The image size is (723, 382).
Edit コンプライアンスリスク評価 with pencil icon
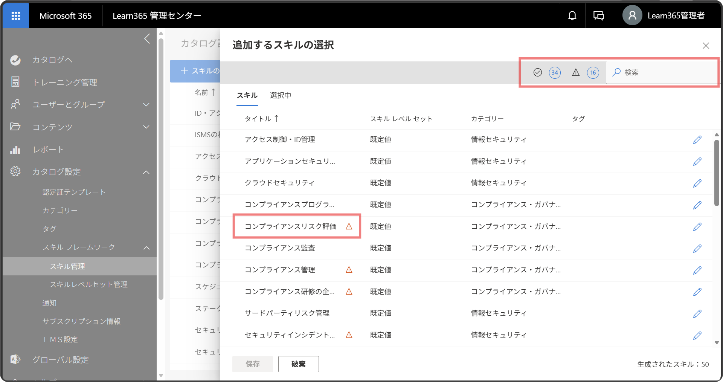point(697,226)
